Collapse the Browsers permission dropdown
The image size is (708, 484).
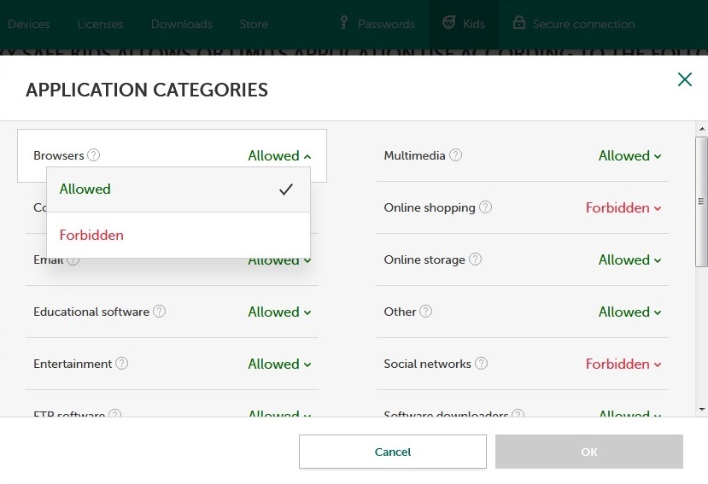279,155
